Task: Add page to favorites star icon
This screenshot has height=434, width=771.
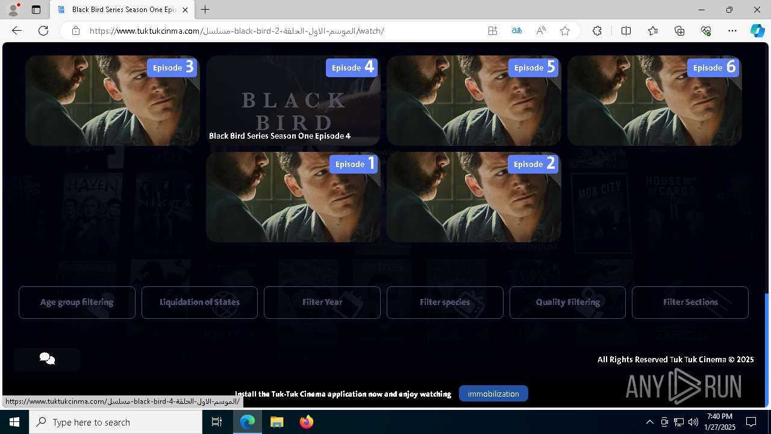Action: tap(565, 31)
